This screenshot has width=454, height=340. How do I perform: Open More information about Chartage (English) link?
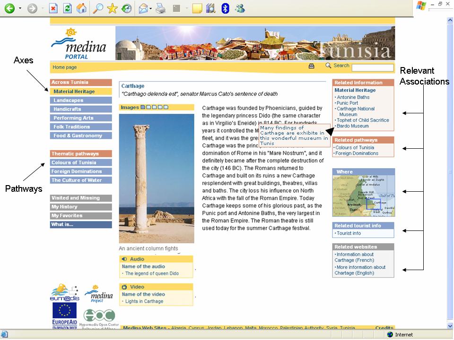pyautogui.click(x=360, y=270)
